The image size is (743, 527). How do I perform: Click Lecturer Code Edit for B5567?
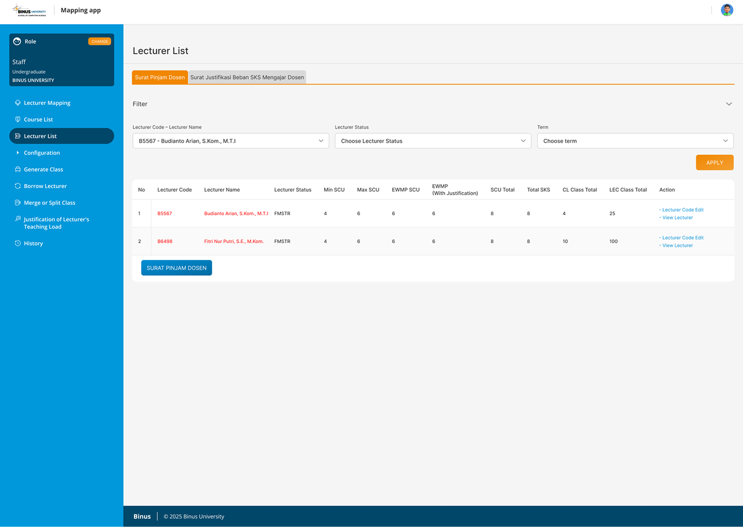tap(682, 210)
